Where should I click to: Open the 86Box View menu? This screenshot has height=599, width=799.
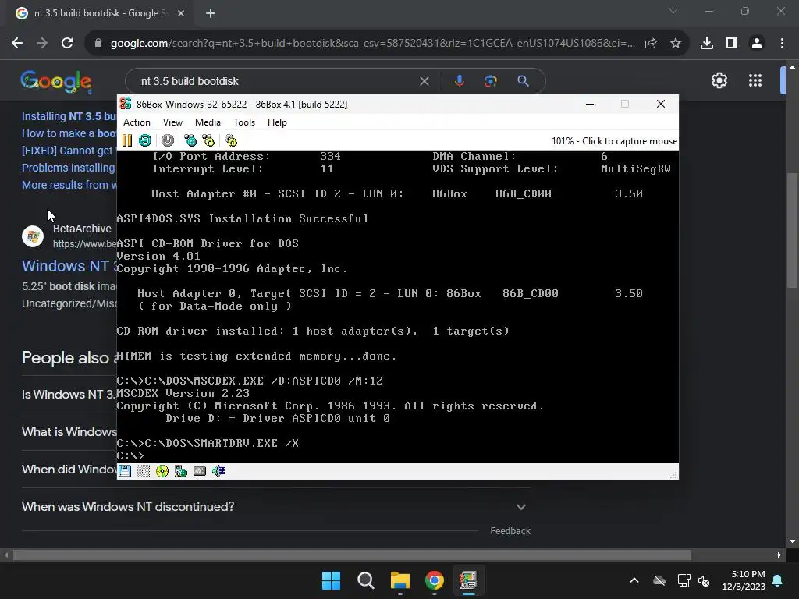[172, 122]
